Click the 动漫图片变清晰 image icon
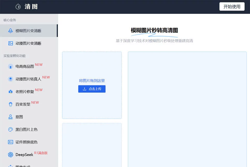 pos(10,43)
